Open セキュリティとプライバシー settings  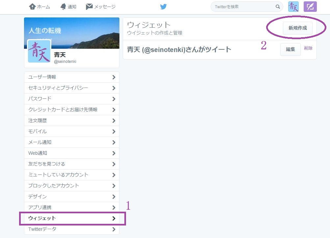(x=71, y=88)
